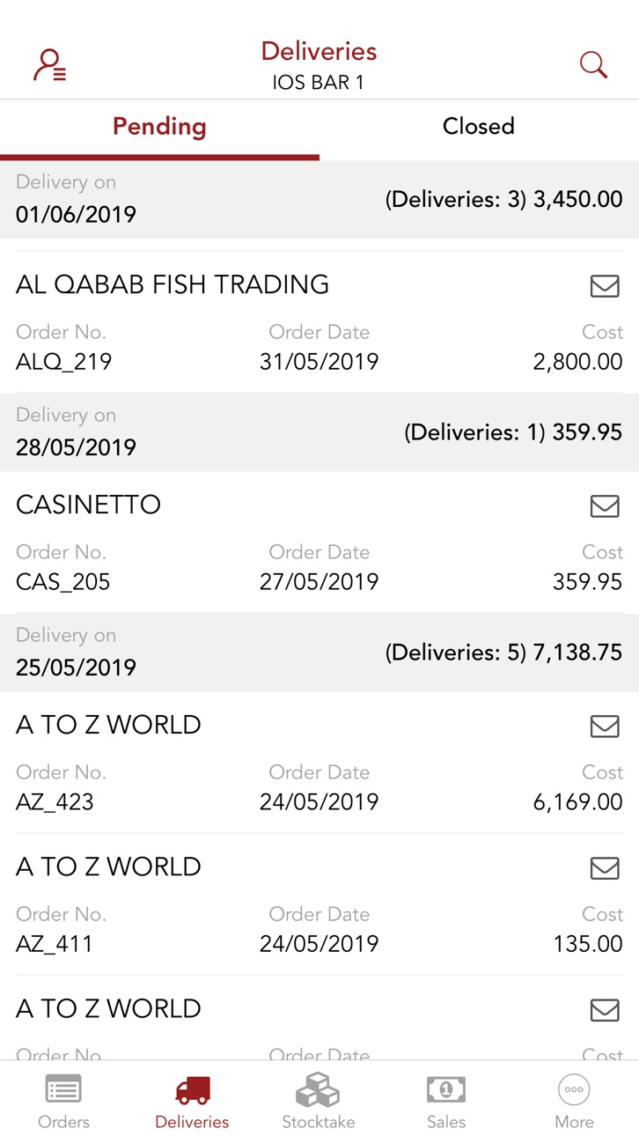Open the user profile menu icon
The width and height of the screenshot is (639, 1136).
click(49, 65)
